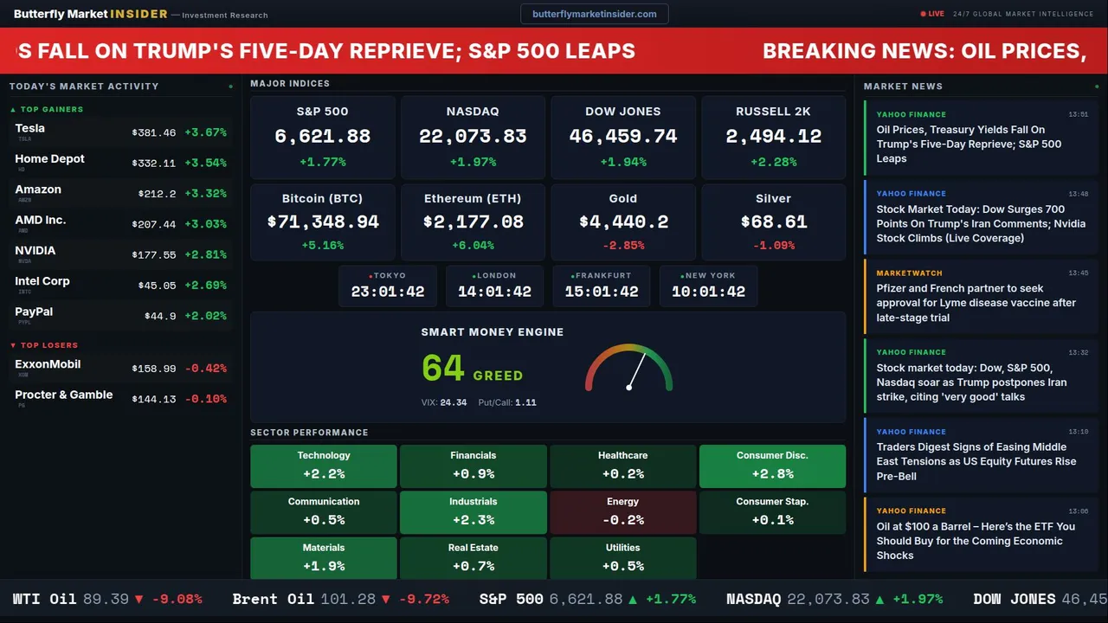Screen dimensions: 1108x623
Task: Select the Energy sector tile
Action: [x=623, y=512]
